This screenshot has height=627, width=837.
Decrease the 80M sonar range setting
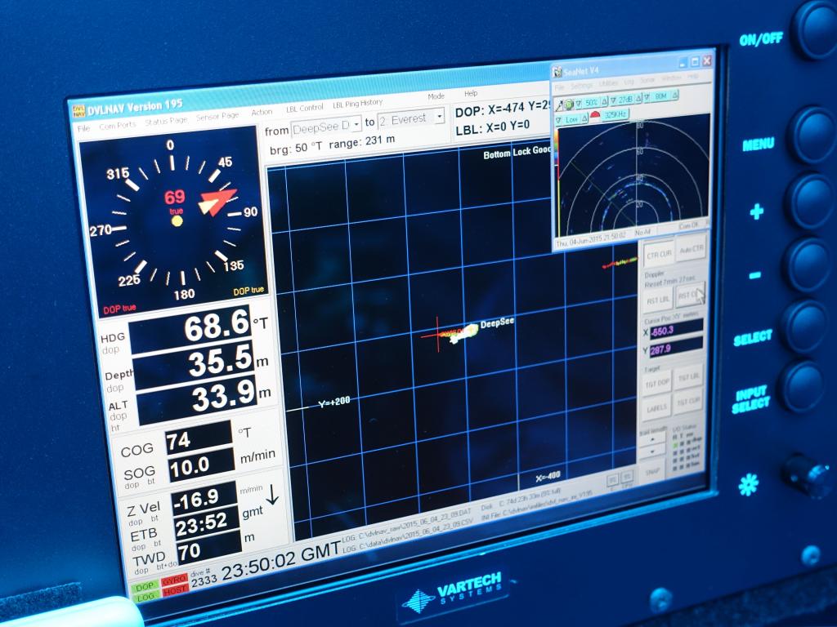click(647, 97)
